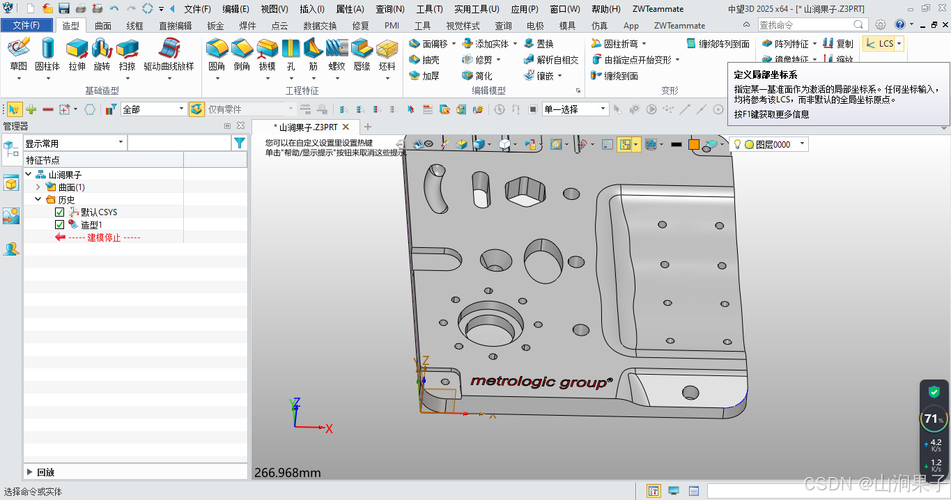Open the 显示常用 display dropdown

coord(121,143)
